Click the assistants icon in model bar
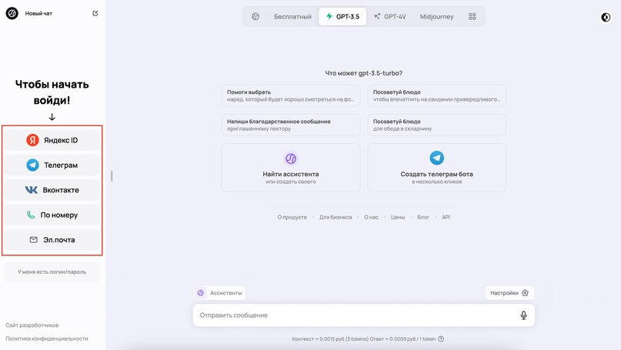 click(255, 17)
